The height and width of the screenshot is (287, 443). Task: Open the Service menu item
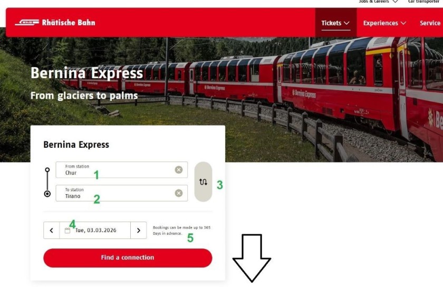(430, 23)
